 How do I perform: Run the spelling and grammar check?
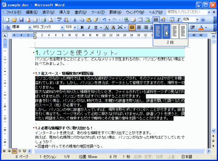(59, 20)
